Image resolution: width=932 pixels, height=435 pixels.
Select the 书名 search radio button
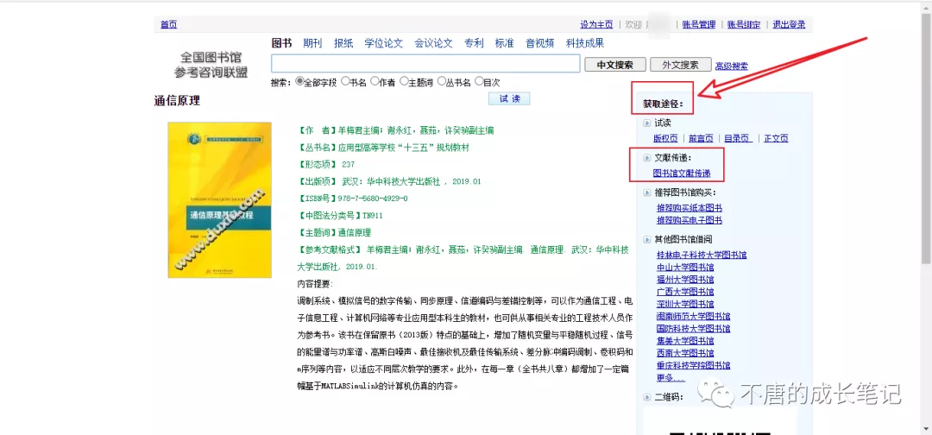[x=344, y=81]
